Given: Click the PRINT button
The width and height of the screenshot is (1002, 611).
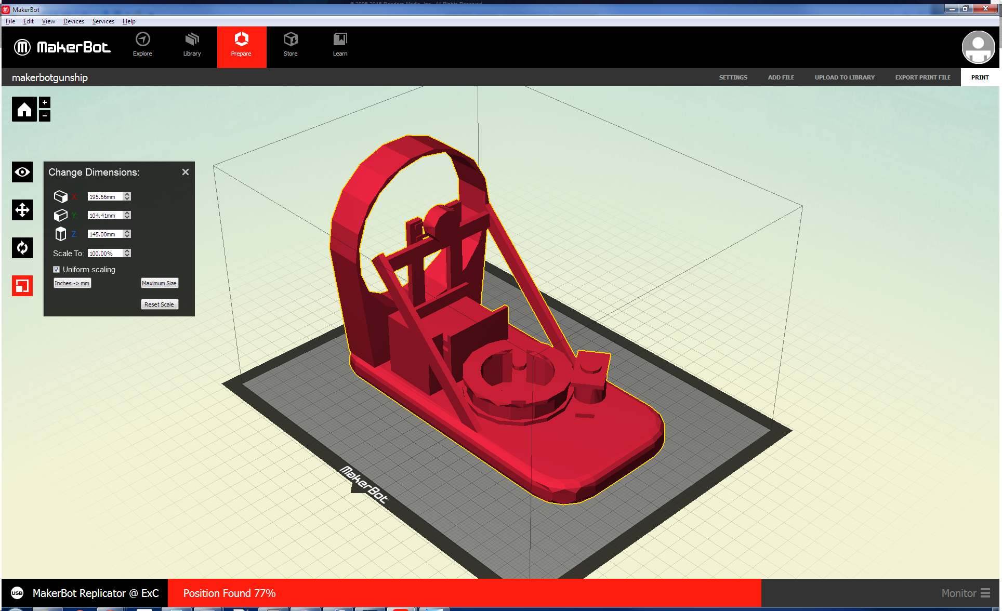Looking at the screenshot, I should (980, 77).
